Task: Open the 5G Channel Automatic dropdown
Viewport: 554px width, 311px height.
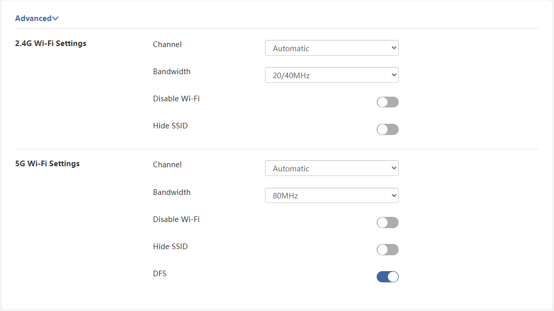Action: (332, 168)
